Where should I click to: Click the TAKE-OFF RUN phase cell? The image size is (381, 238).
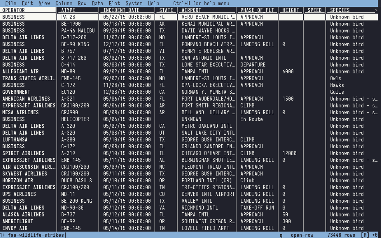click(257, 208)
